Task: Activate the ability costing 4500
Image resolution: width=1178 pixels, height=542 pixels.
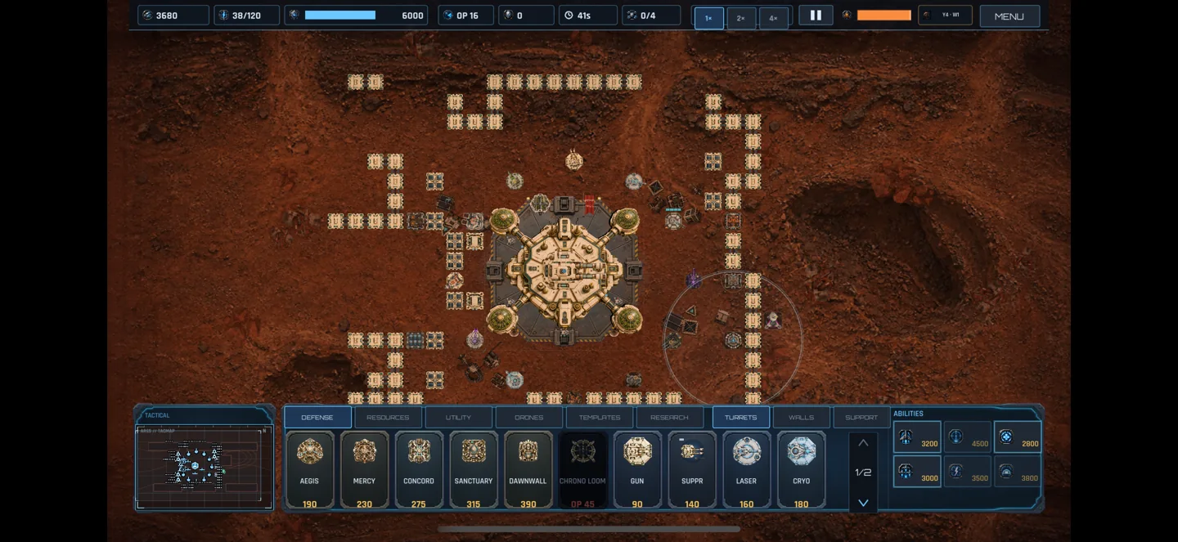Action: coord(967,437)
